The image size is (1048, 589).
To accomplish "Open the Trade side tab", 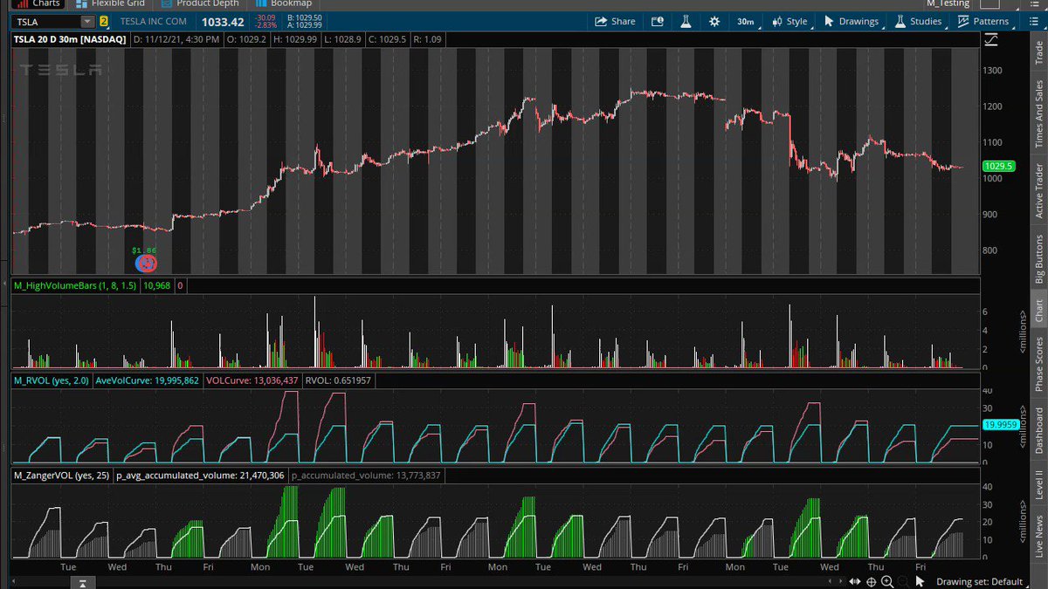I will click(1038, 51).
